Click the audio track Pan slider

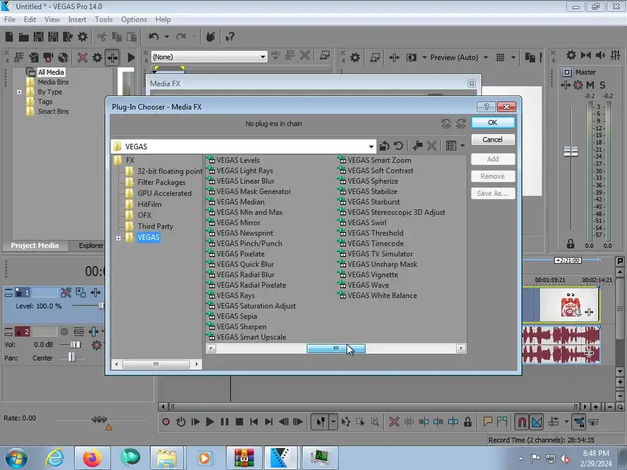pos(72,357)
